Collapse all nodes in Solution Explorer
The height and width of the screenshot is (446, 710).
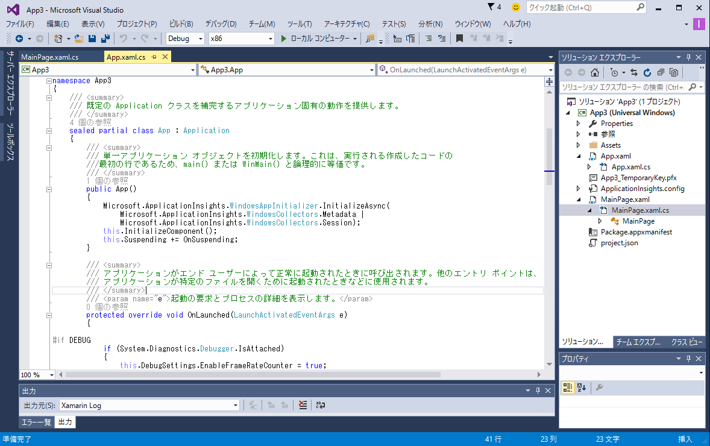[x=661, y=72]
